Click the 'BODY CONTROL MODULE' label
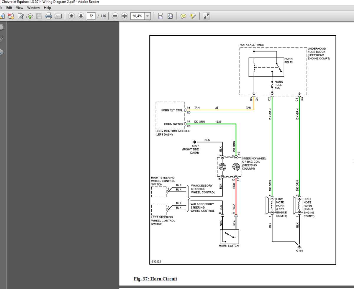The width and height of the screenshot is (354, 289). [173, 131]
